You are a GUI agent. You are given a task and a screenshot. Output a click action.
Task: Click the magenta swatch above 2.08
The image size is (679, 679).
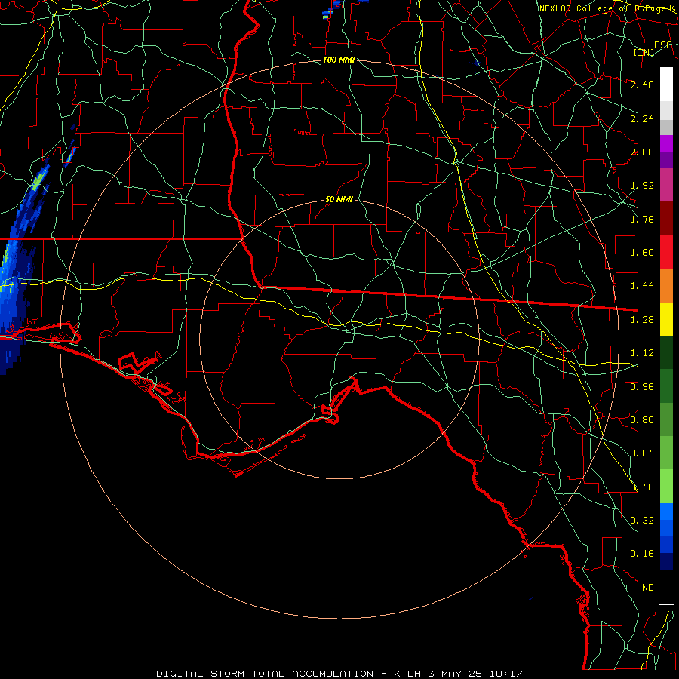(666, 143)
